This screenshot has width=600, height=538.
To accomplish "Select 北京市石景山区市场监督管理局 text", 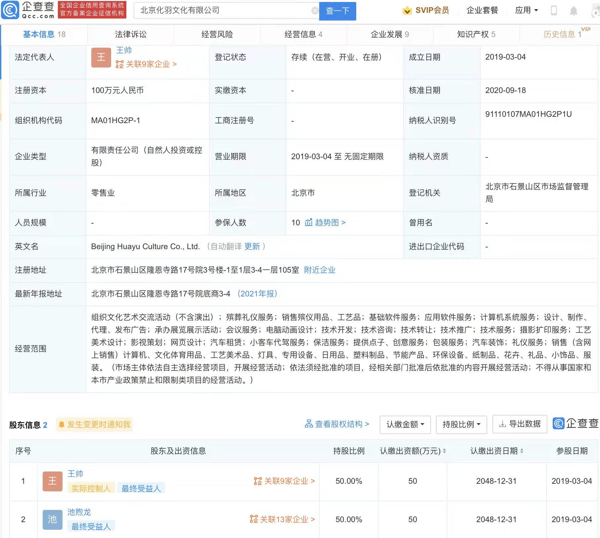I will (537, 193).
